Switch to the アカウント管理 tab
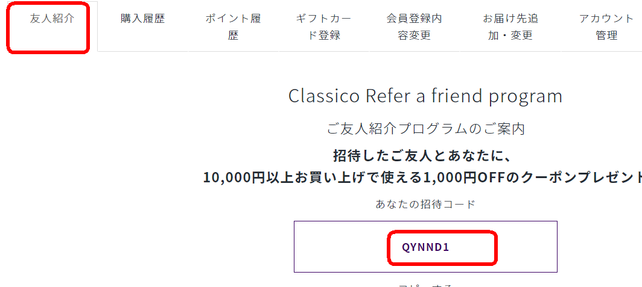 [x=601, y=26]
